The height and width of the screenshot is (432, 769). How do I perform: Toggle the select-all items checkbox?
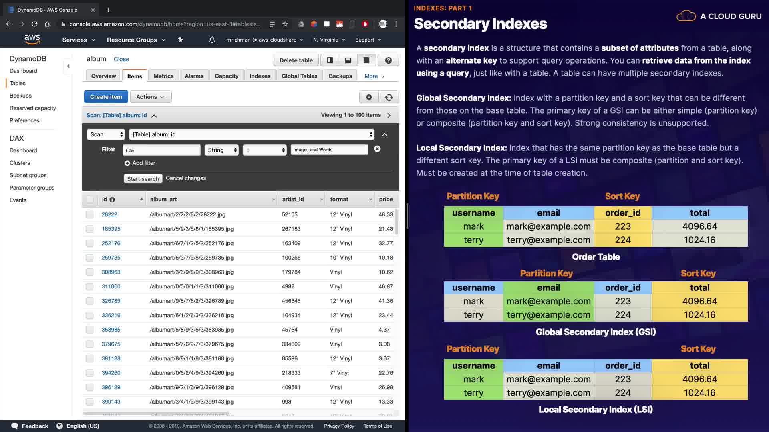[90, 200]
